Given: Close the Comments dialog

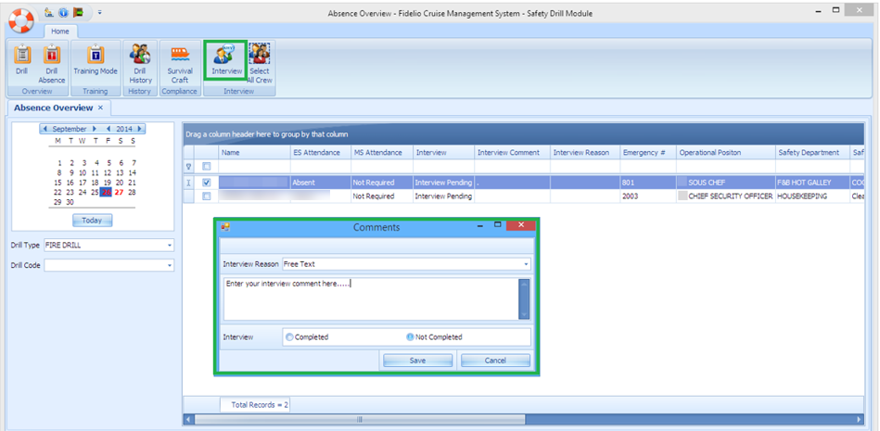Looking at the screenshot, I should (521, 225).
